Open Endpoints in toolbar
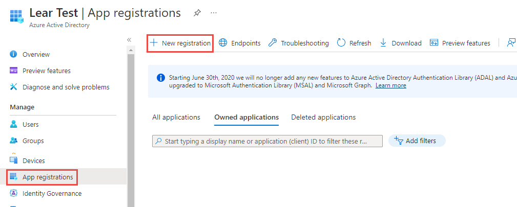Viewport: 517px width, 207px height. 245,43
